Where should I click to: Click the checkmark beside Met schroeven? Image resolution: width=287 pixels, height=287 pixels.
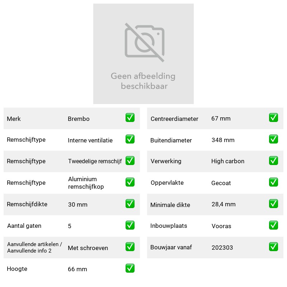(130, 247)
